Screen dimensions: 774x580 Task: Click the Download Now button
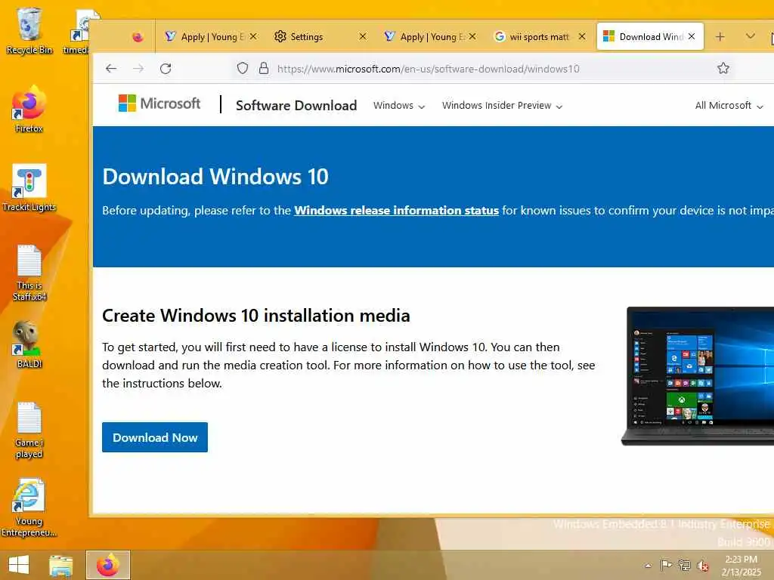click(155, 437)
